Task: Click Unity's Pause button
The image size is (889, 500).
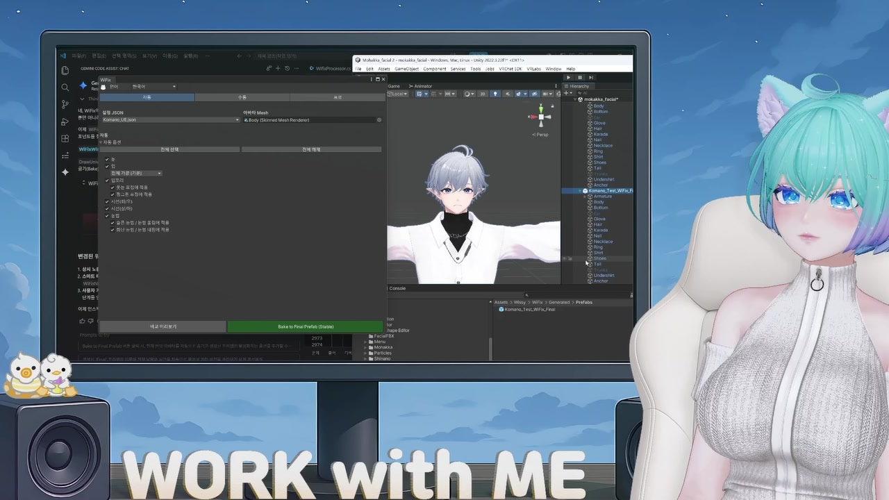Action: pos(580,77)
